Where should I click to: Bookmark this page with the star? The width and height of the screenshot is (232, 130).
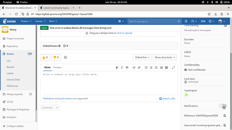209,14
